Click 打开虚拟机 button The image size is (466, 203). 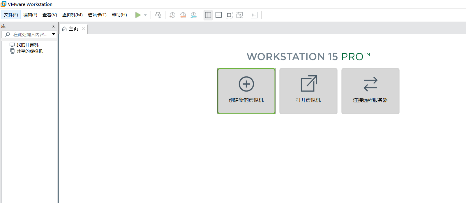tap(308, 91)
